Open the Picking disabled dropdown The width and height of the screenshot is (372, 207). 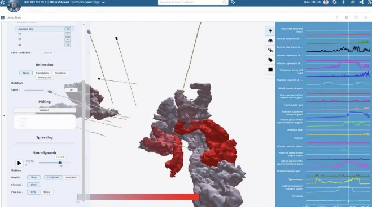click(x=45, y=110)
